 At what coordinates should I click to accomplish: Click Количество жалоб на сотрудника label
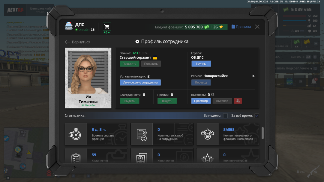tap(170, 137)
